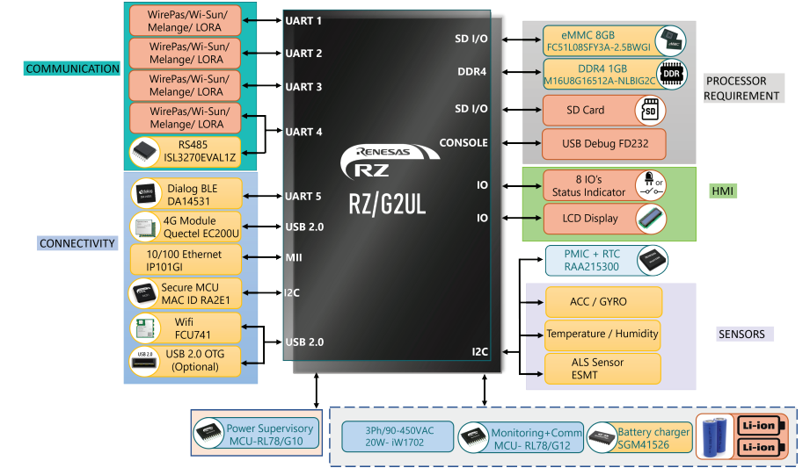Click the Monitoring+Comm MCU chip icon

coord(473,437)
